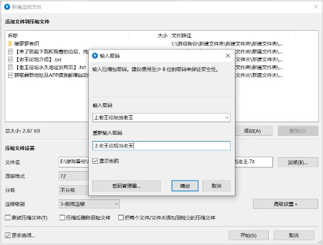The height and width of the screenshot is (245, 323).
Task: Click the file icon beside 【来了就能下载和观看的论坛
Action: tap(10, 52)
